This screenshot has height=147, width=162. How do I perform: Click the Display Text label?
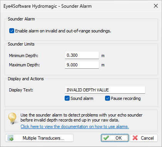[x=21, y=90]
